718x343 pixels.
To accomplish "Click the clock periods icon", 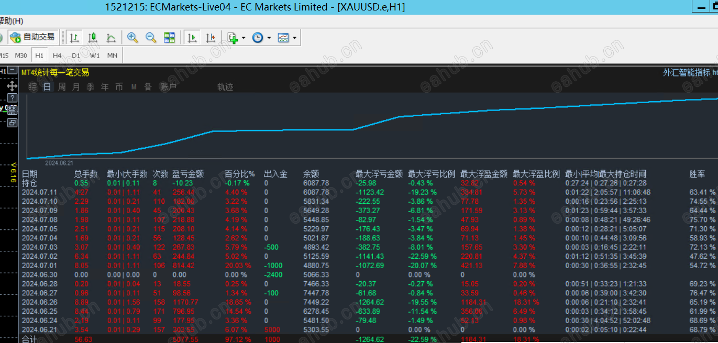I will click(x=258, y=38).
